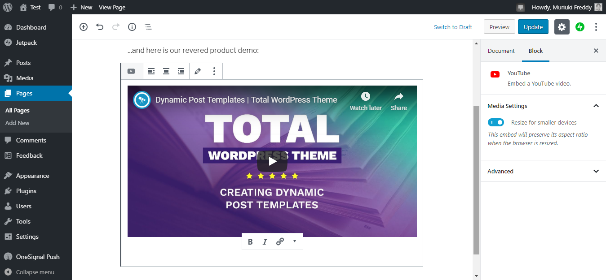606x280 pixels.
Task: Close the settings sidebar
Action: 596,51
